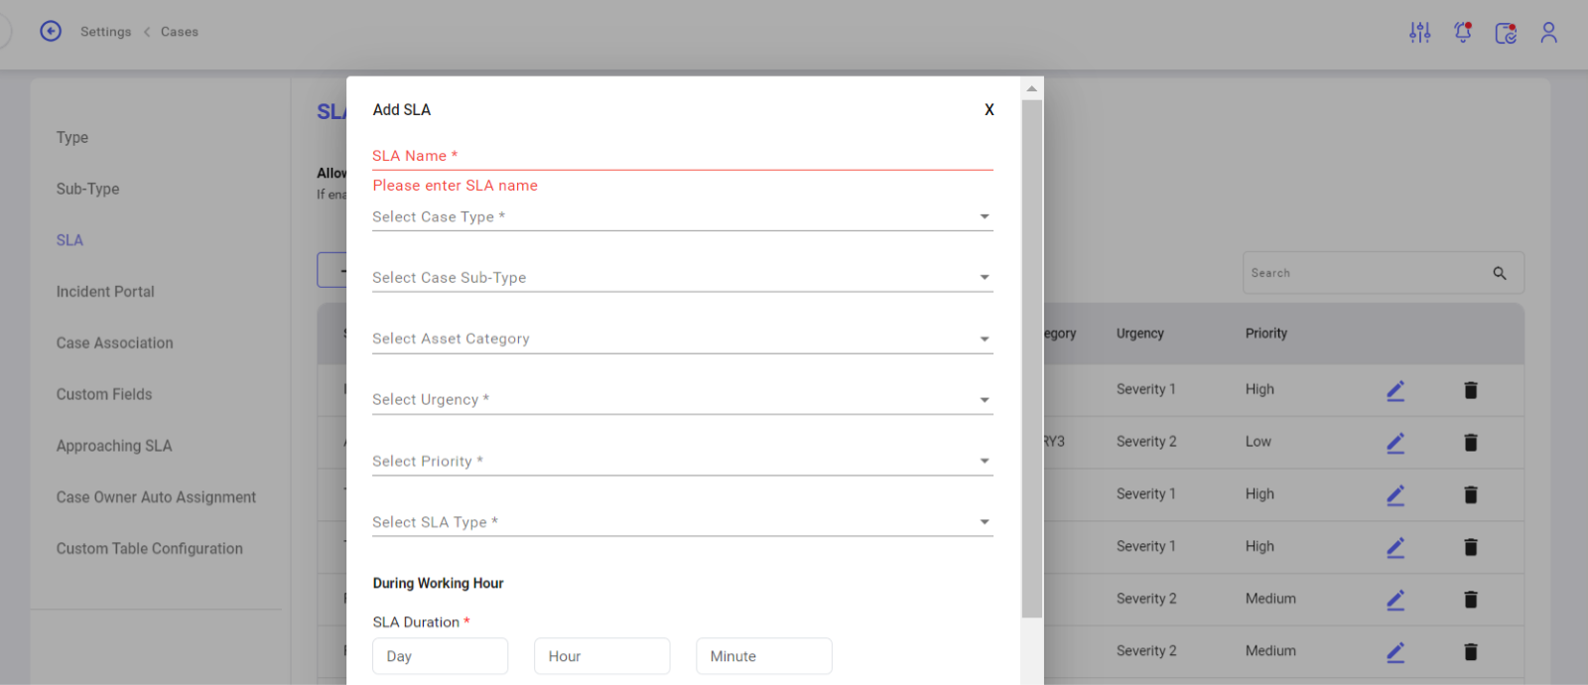Click the 'Low' priority cell
The width and height of the screenshot is (1588, 685).
[x=1258, y=442]
